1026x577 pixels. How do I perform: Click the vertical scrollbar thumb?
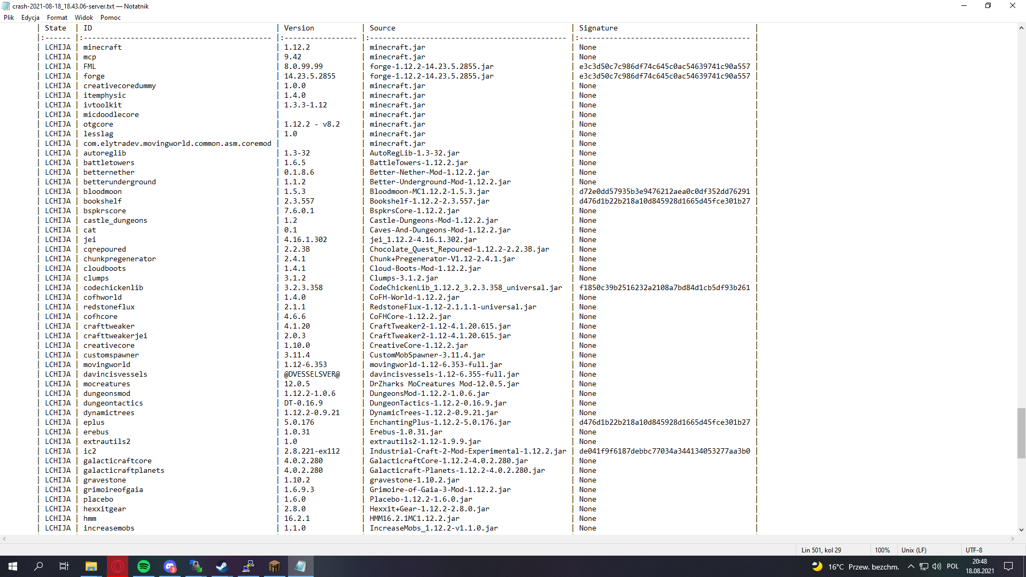[1021, 433]
